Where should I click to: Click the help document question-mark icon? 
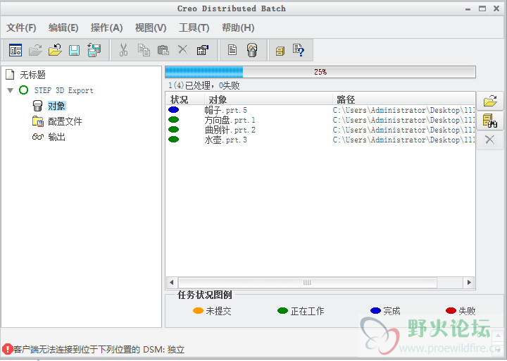coord(299,50)
